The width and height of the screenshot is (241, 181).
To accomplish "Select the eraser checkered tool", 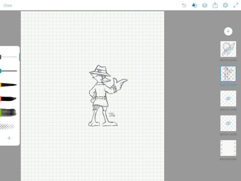I will point(8,126).
